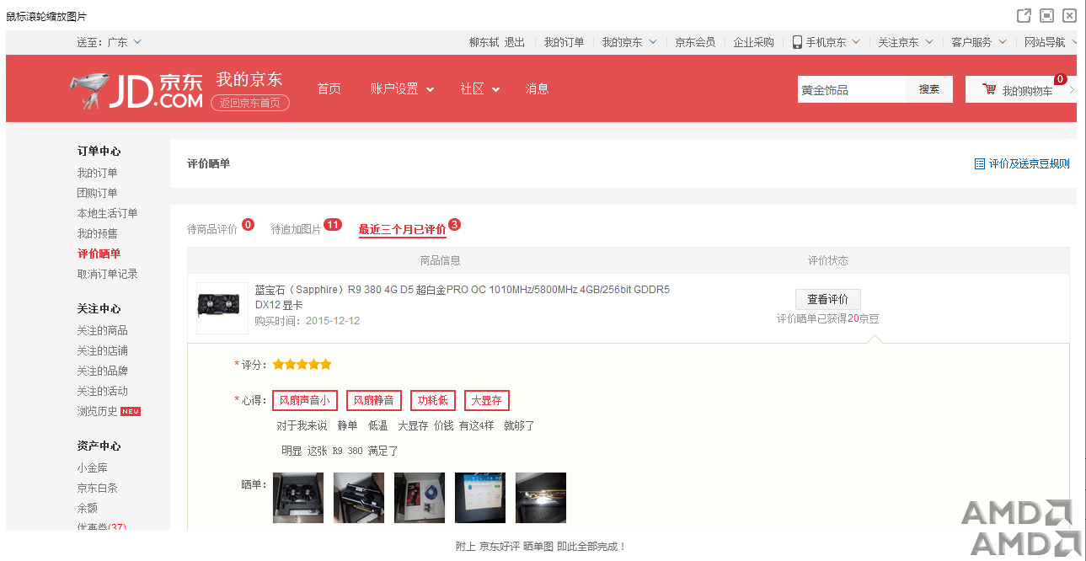The width and height of the screenshot is (1086, 561).
Task: Open 团购订单 in the sidebar
Action: [x=98, y=193]
